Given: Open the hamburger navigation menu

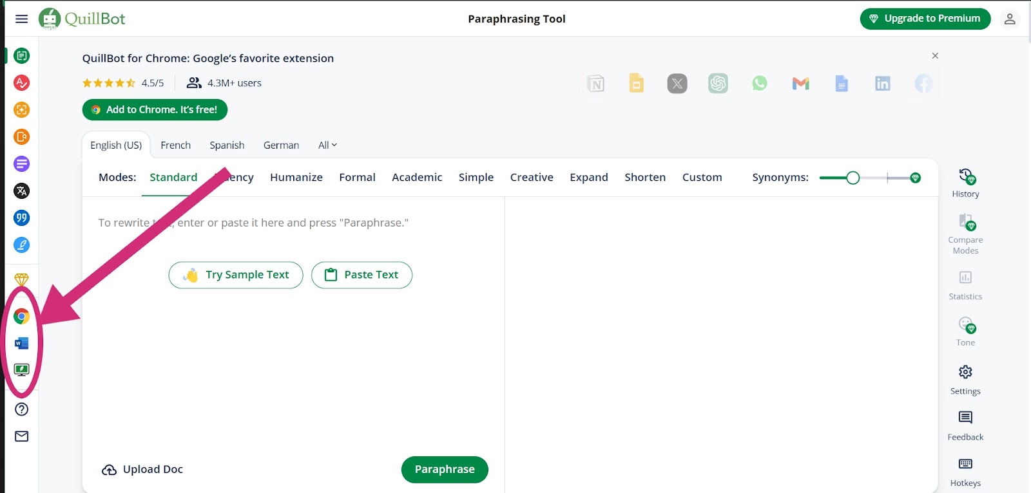Looking at the screenshot, I should (21, 19).
